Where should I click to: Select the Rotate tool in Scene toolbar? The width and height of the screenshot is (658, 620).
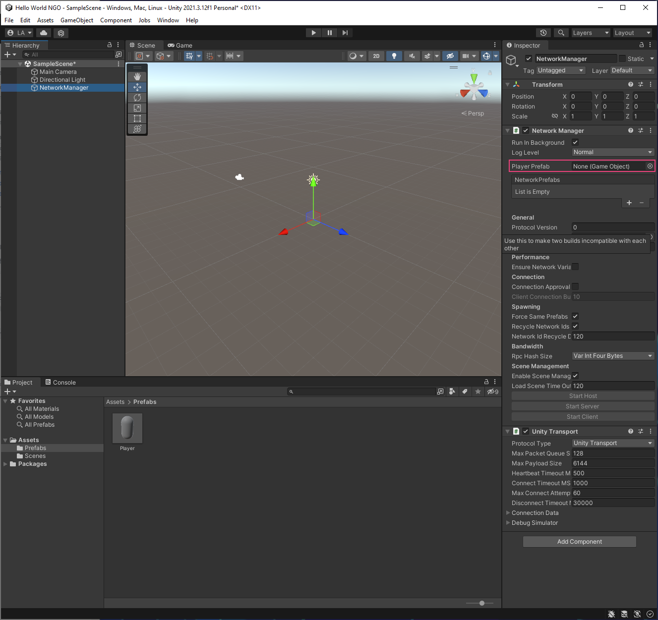point(137,98)
